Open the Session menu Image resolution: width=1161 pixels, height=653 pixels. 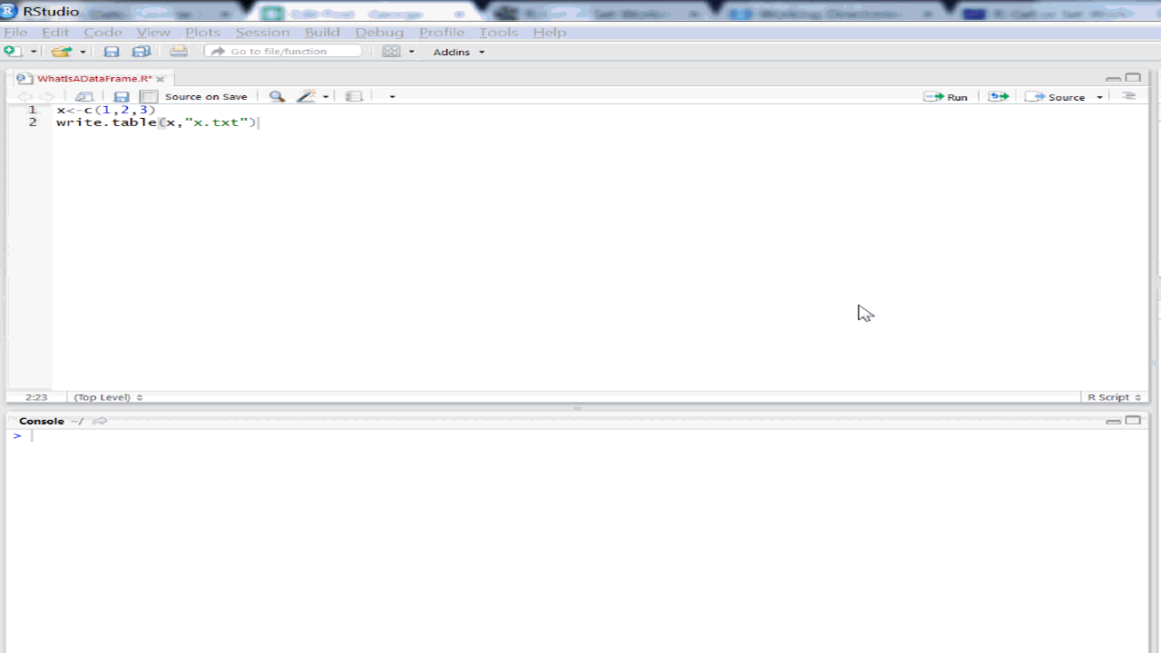click(262, 32)
